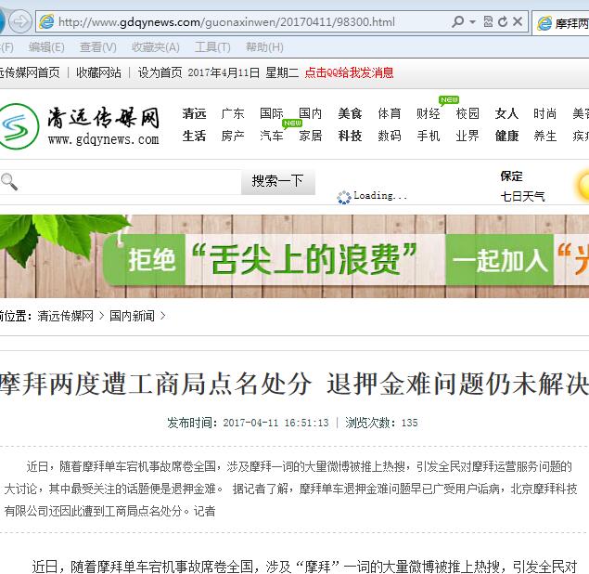Open the 家居 navigation category
The image size is (589, 574).
(x=311, y=136)
